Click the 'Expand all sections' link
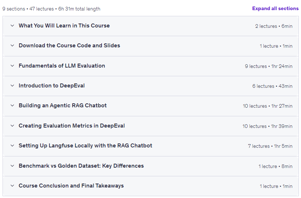This screenshot has height=198, width=301. 275,8
